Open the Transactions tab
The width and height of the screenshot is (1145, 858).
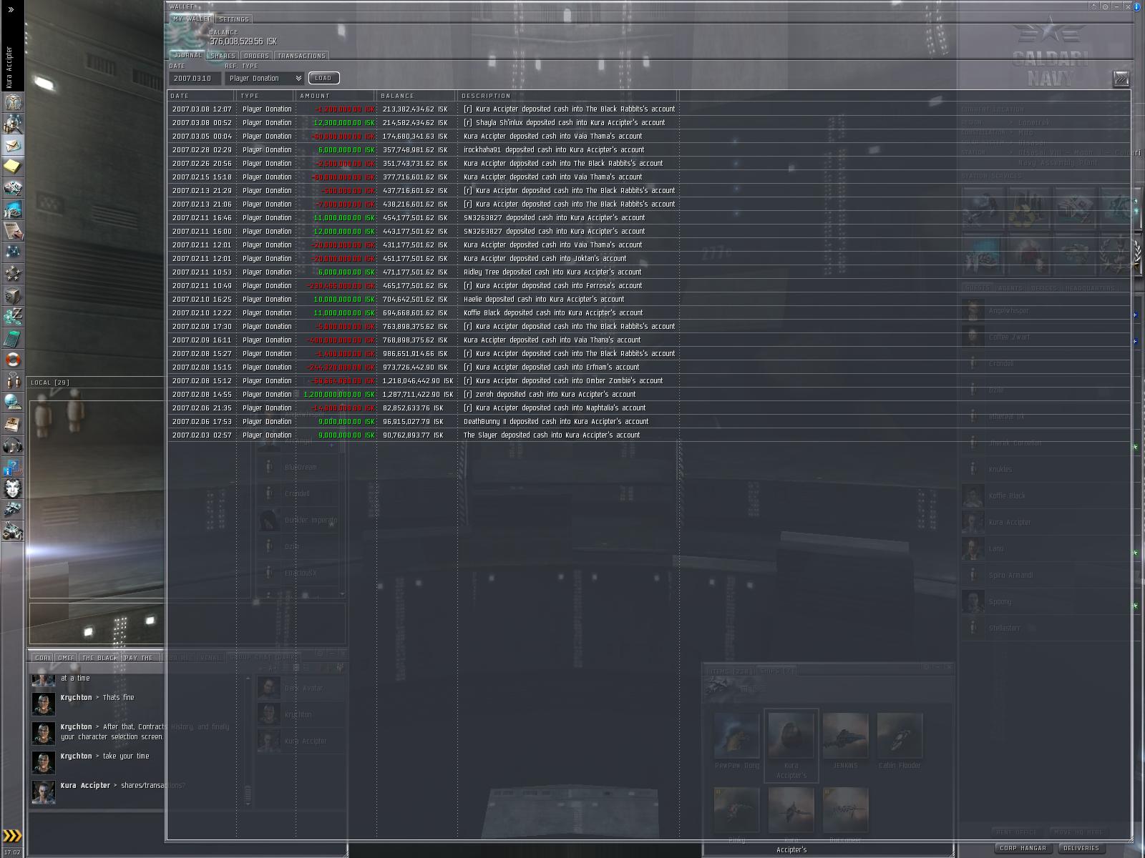pos(301,56)
